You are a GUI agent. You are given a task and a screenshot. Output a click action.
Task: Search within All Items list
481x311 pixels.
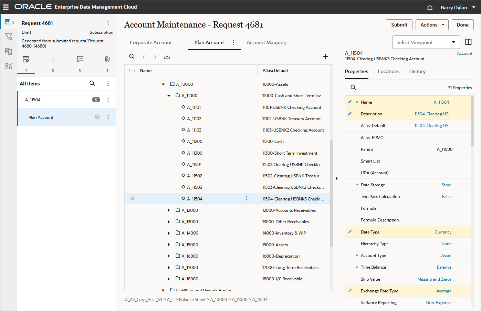(x=92, y=83)
